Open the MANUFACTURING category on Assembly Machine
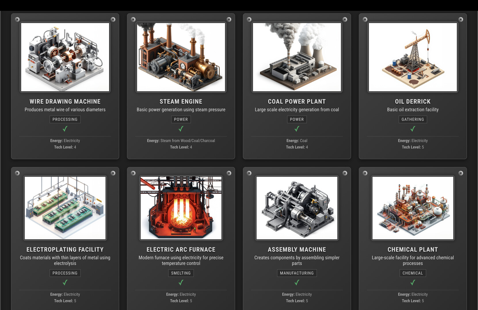The image size is (478, 310). (x=297, y=273)
